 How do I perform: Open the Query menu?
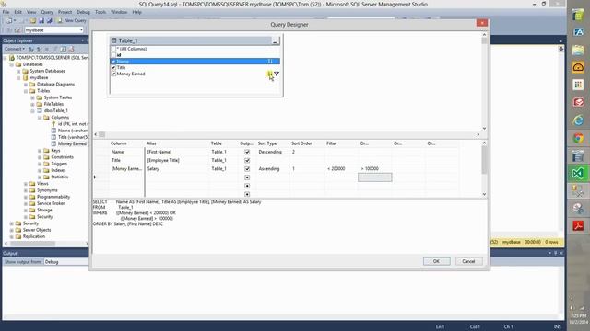click(47, 12)
